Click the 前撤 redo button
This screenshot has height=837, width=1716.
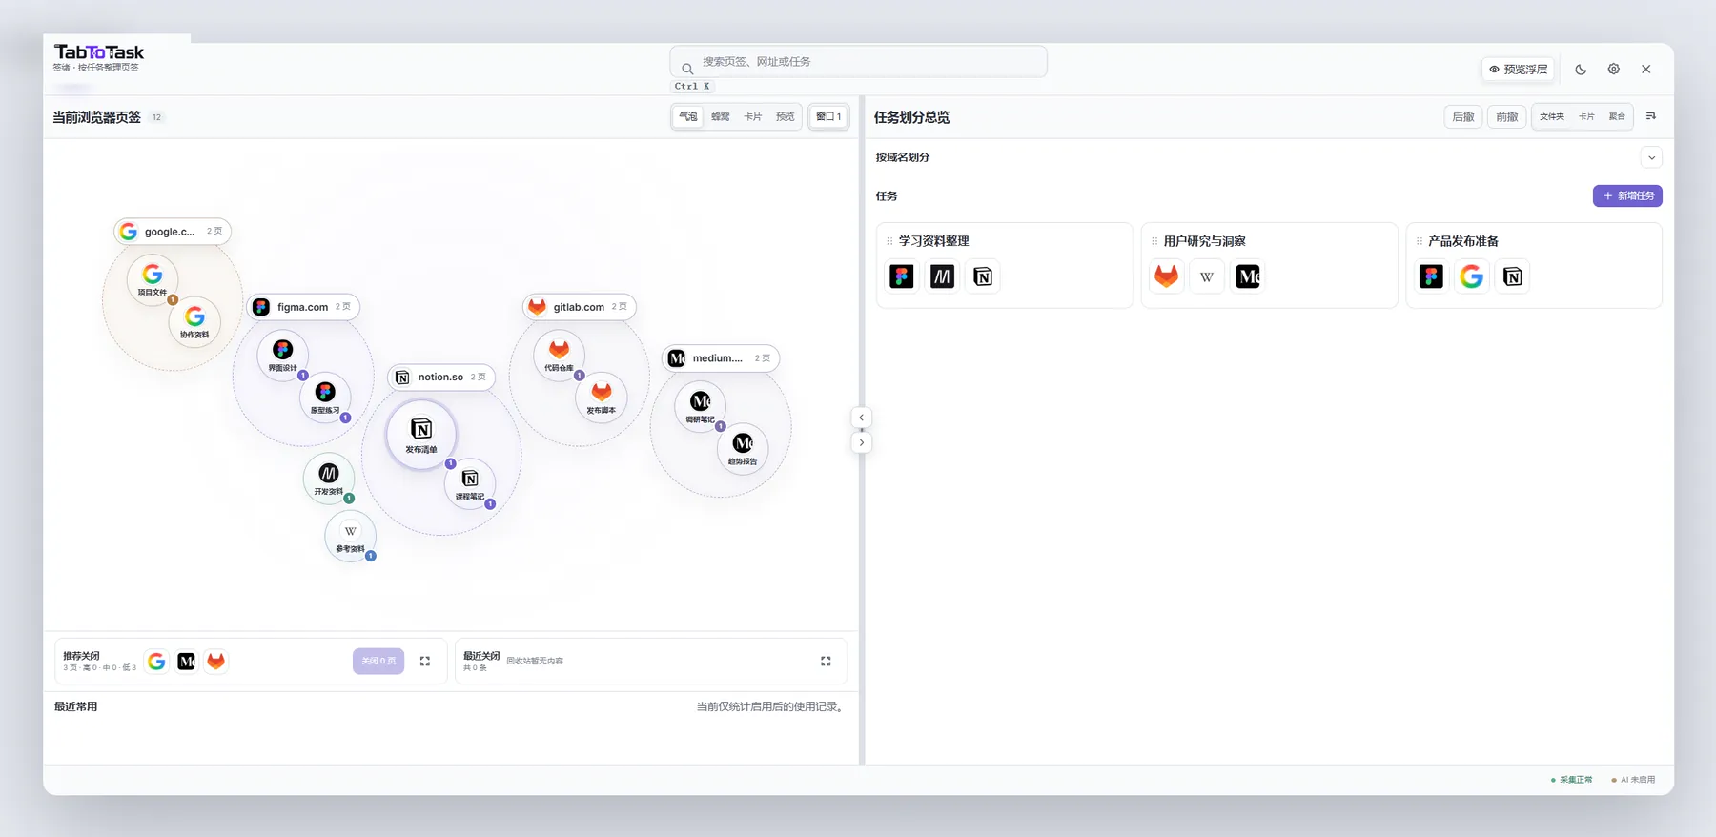point(1507,116)
